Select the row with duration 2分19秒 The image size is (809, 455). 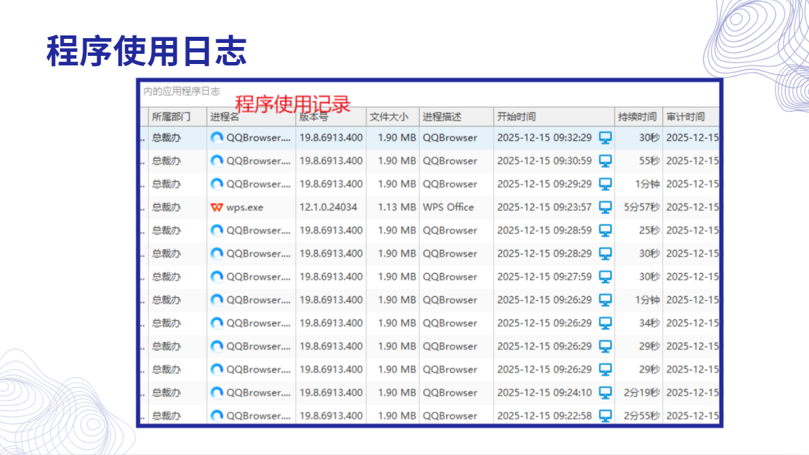(430, 392)
